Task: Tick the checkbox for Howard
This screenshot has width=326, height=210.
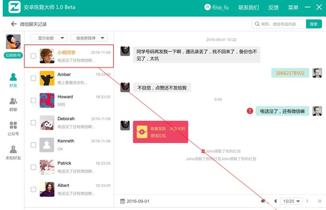Action: coord(33,100)
